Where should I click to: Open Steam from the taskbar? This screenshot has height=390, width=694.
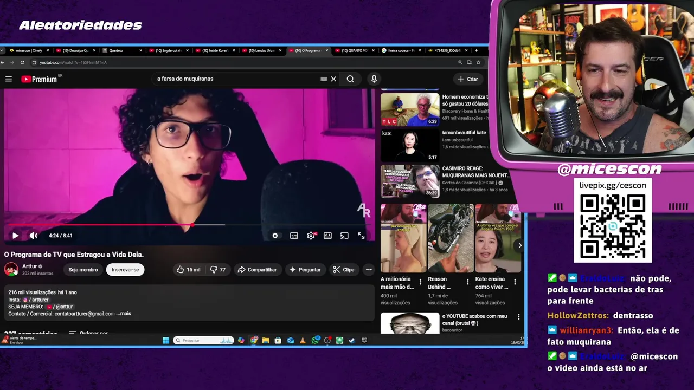point(351,340)
